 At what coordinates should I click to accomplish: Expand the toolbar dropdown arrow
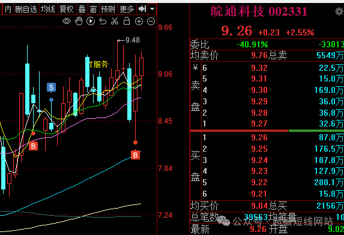[152, 9]
